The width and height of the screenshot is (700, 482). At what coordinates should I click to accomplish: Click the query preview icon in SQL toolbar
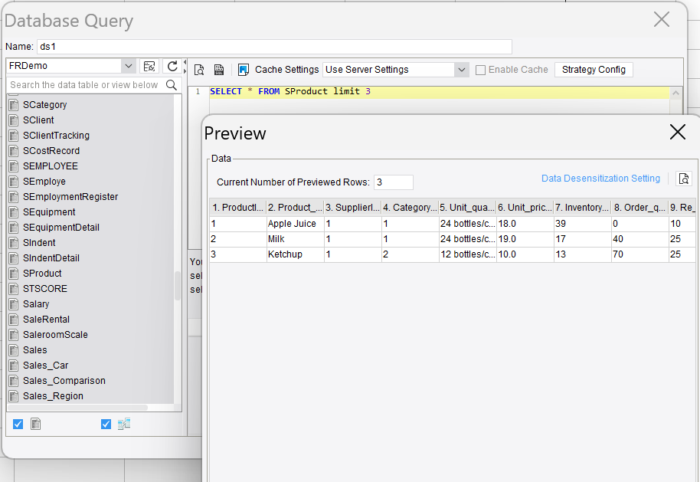(199, 70)
